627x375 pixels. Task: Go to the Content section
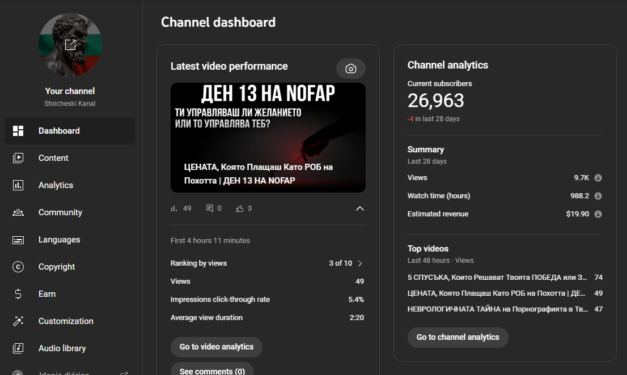pos(70,157)
